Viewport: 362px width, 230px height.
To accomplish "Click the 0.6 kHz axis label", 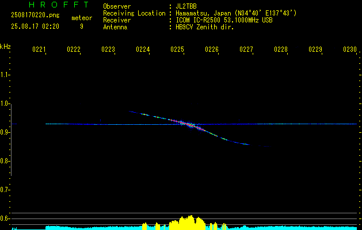I will click(5, 218).
